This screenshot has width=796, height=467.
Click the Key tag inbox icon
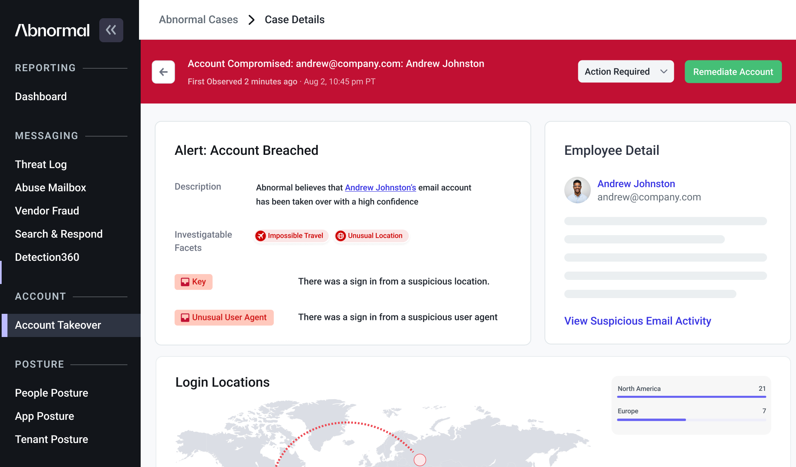coord(185,282)
